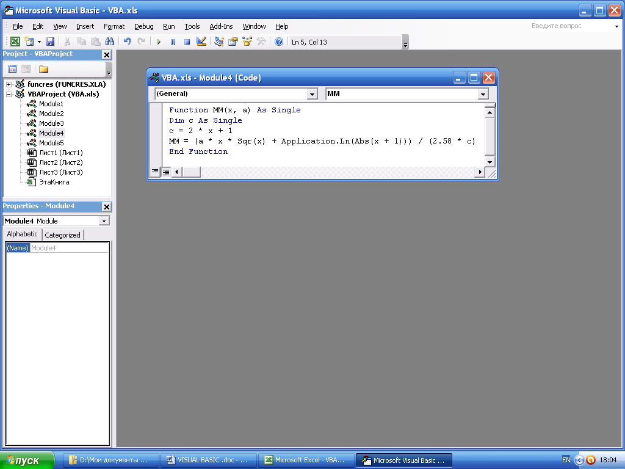Close the Properties - Module4 panel

[107, 206]
